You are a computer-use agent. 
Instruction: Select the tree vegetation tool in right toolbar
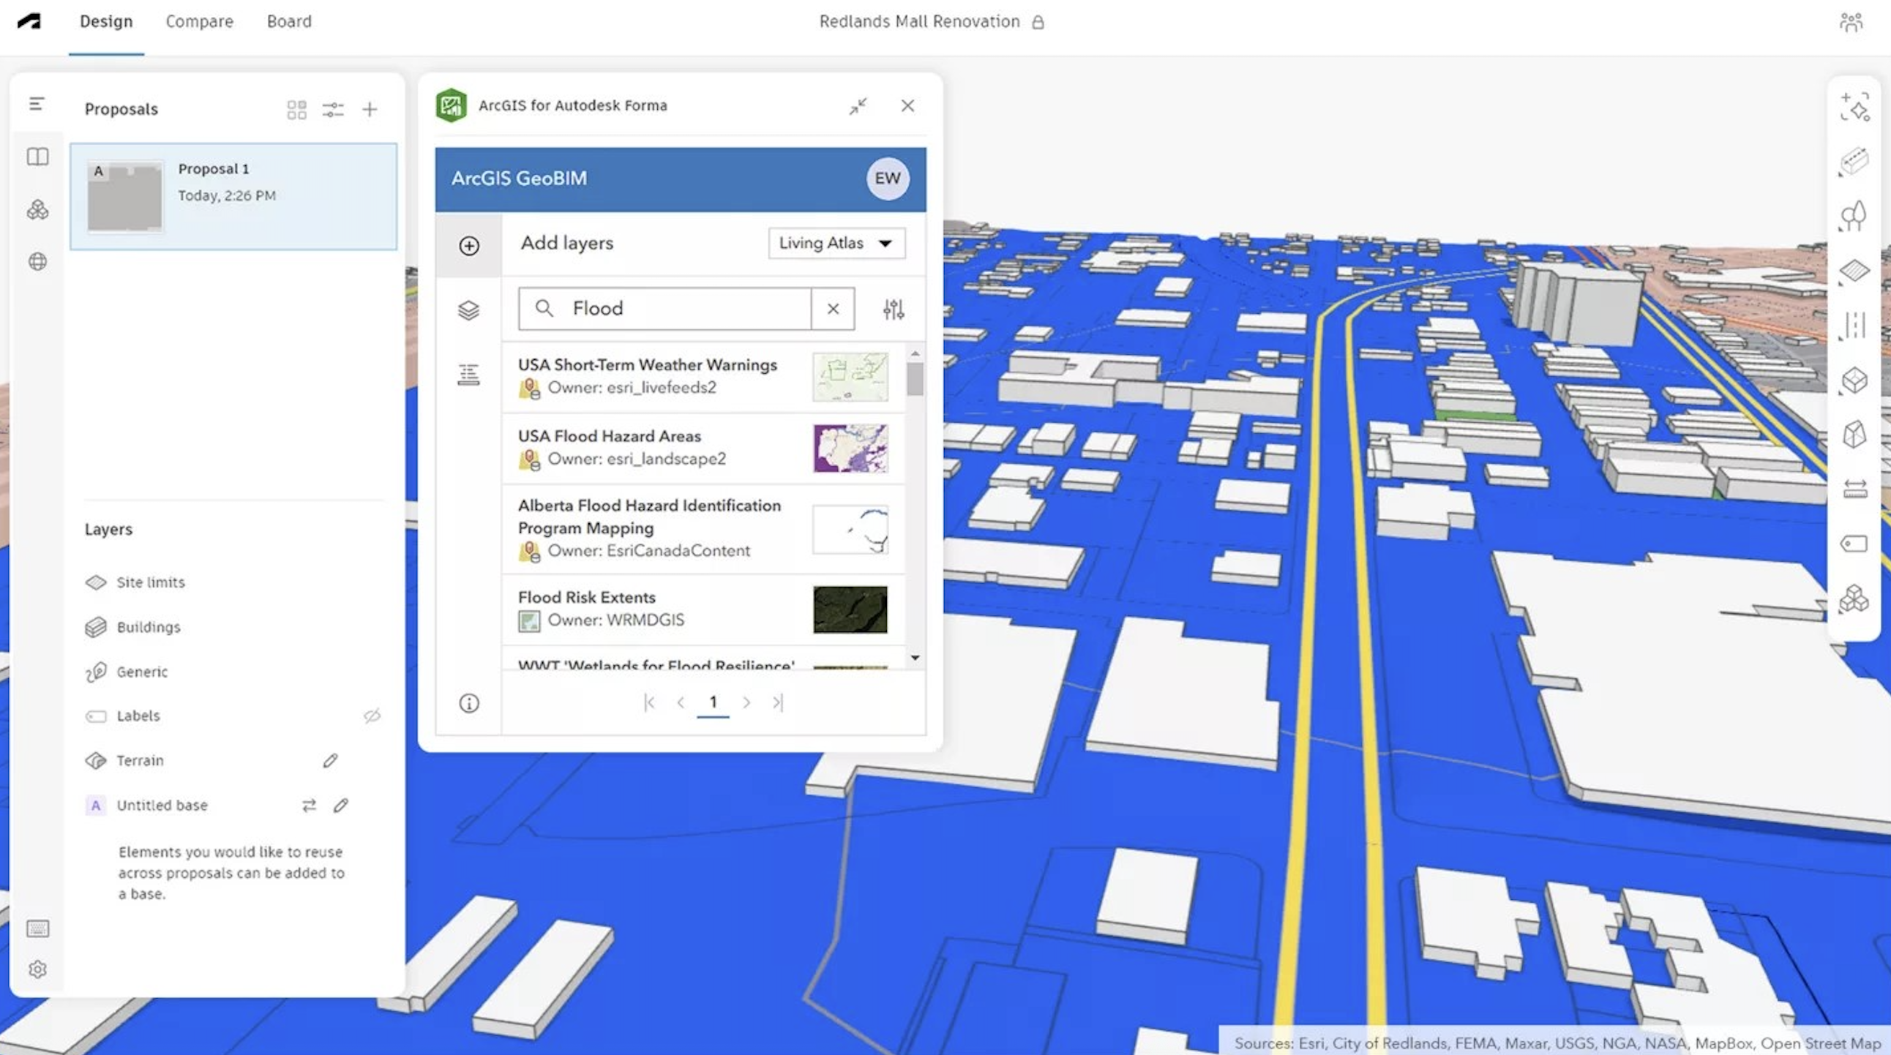(x=1854, y=217)
